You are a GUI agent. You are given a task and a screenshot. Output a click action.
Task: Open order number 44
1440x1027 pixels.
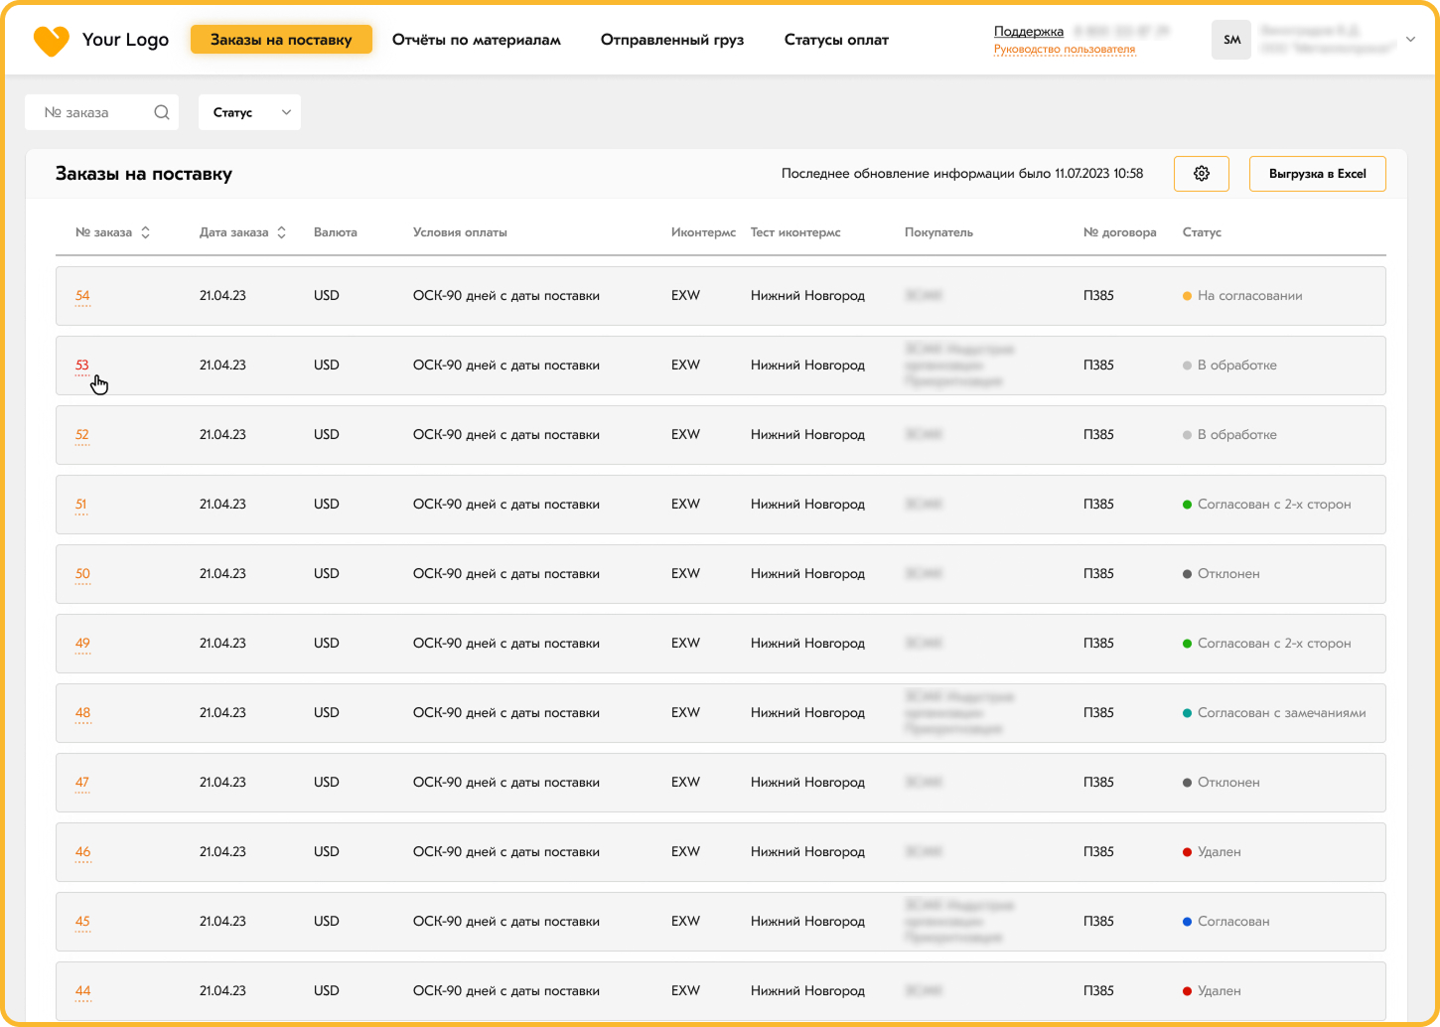[82, 991]
